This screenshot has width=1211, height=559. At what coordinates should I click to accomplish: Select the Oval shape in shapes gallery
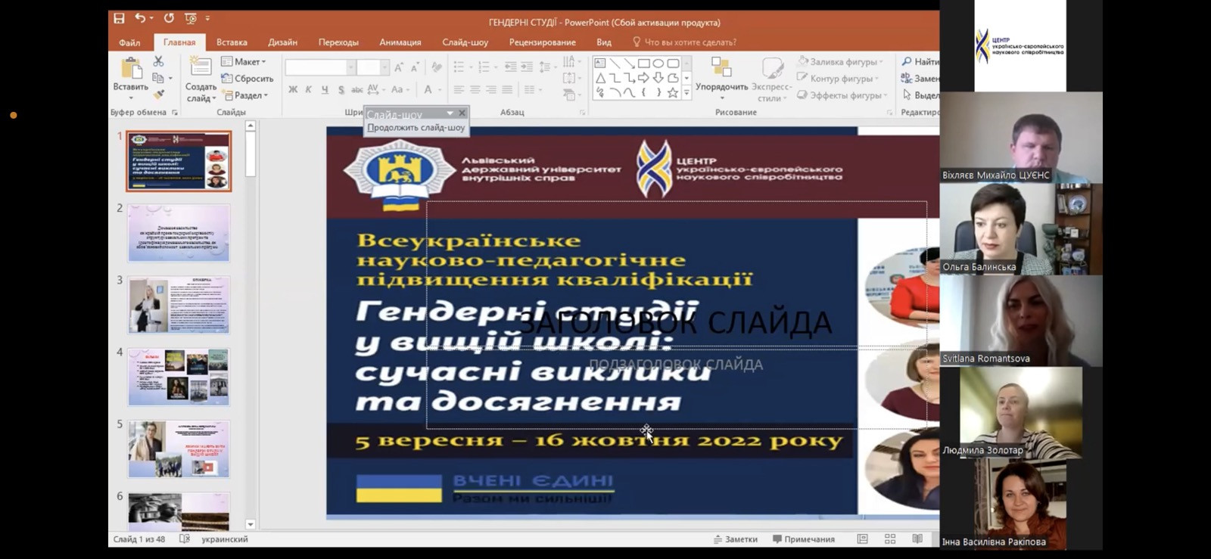tap(658, 64)
